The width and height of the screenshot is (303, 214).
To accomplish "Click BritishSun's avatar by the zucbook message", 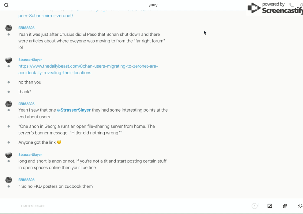I will [9, 180].
